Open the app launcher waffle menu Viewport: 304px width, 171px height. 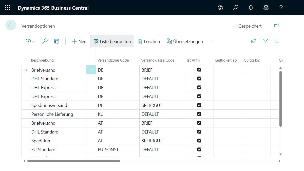(8, 8)
